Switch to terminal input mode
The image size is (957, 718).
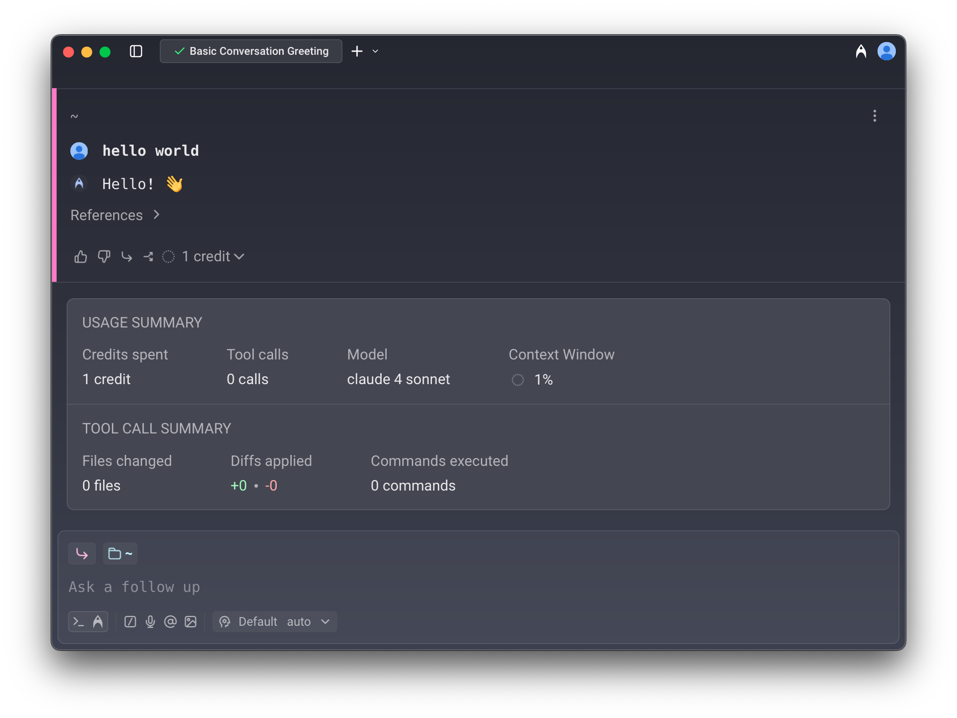pyautogui.click(x=79, y=622)
